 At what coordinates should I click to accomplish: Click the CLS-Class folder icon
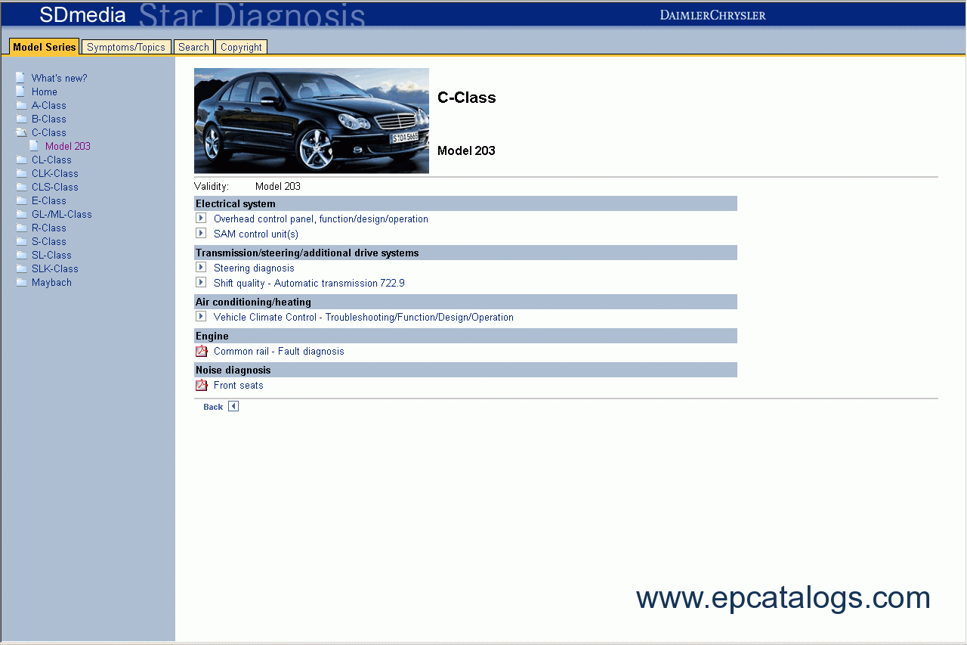(x=21, y=187)
